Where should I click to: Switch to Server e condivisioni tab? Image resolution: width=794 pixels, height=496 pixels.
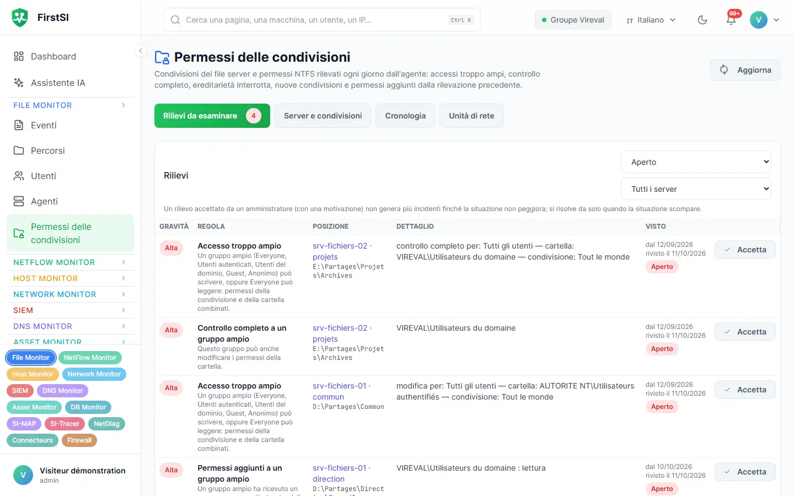coord(323,116)
